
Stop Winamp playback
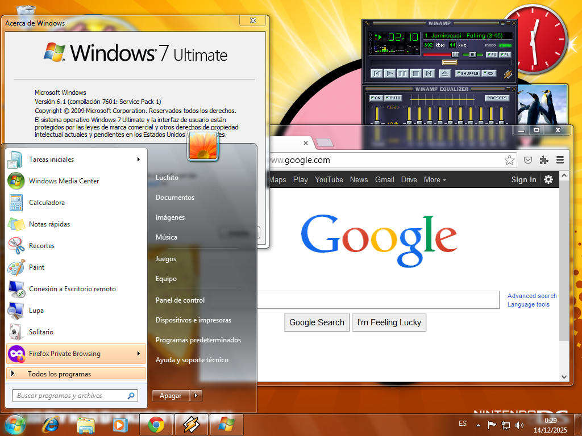click(x=415, y=73)
